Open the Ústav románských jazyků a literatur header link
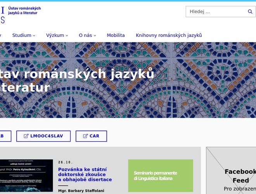Screen dimensions: 256x194 click(x=24, y=11)
